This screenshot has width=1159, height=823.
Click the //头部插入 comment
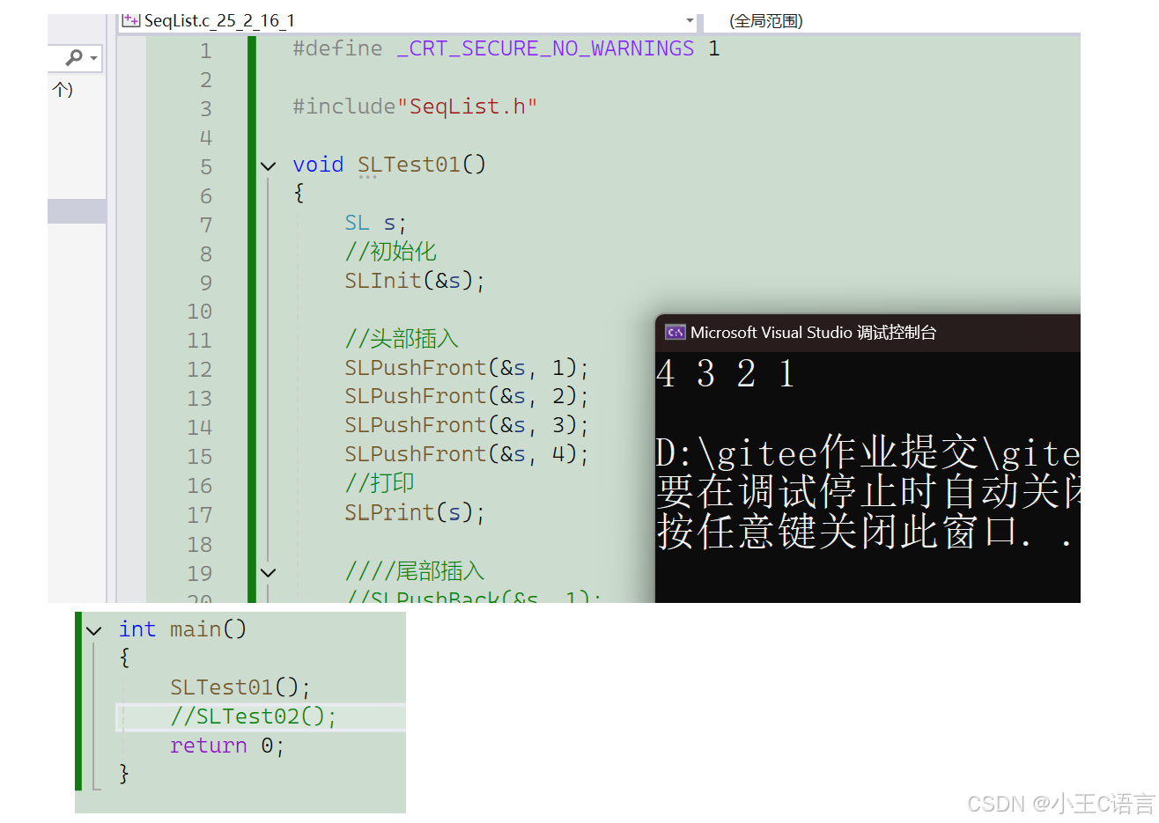coord(402,339)
